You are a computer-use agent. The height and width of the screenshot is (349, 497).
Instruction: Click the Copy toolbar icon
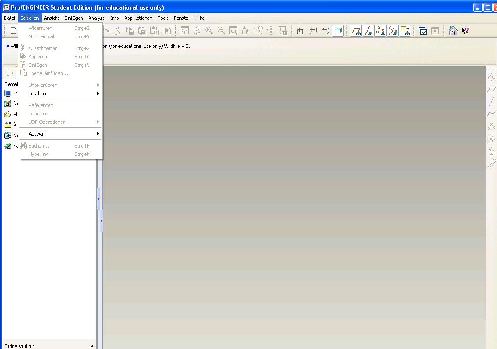130,31
